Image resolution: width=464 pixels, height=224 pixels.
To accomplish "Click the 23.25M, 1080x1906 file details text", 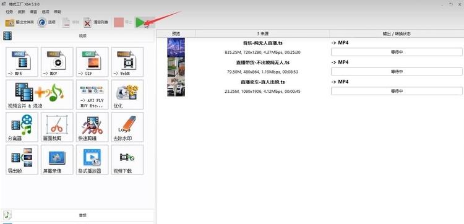I will [262, 92].
